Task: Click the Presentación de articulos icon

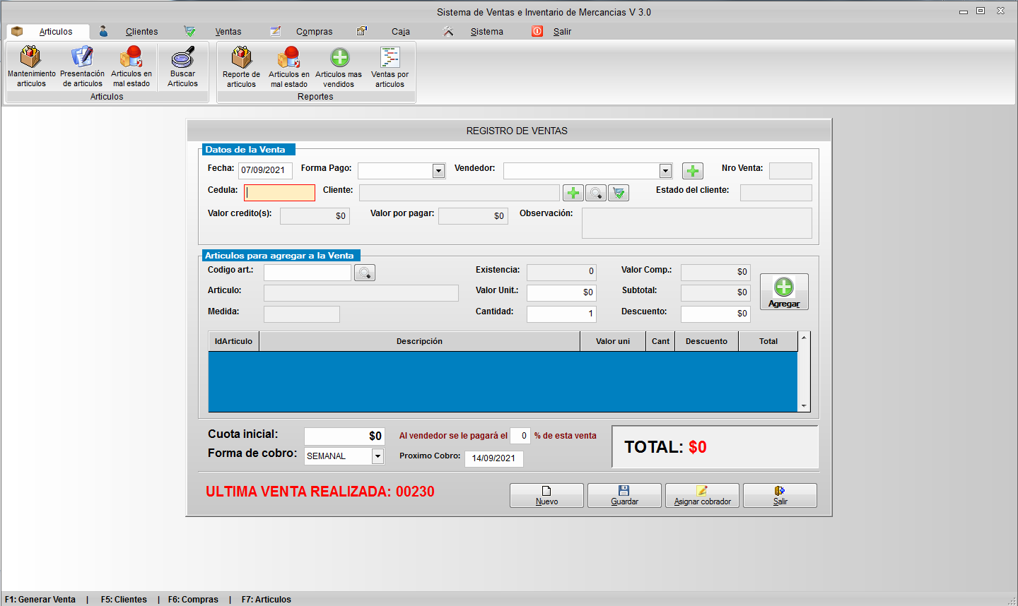Action: [x=82, y=66]
